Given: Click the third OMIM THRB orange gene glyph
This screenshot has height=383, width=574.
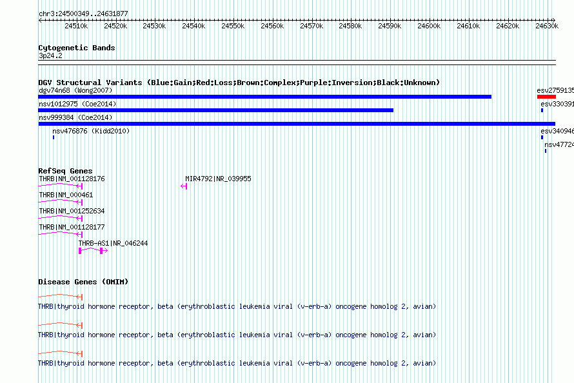Looking at the screenshot, I should point(61,354).
